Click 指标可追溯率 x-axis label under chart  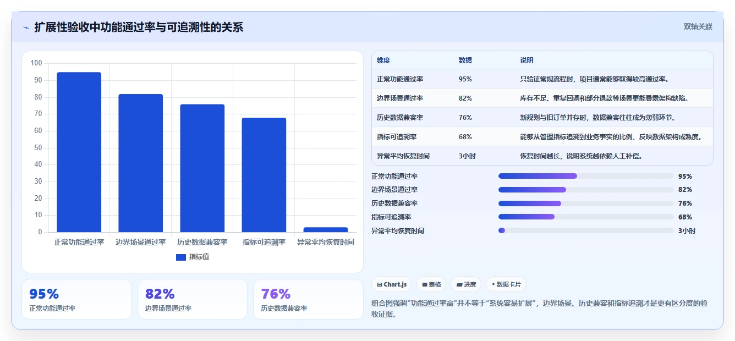pyautogui.click(x=264, y=242)
